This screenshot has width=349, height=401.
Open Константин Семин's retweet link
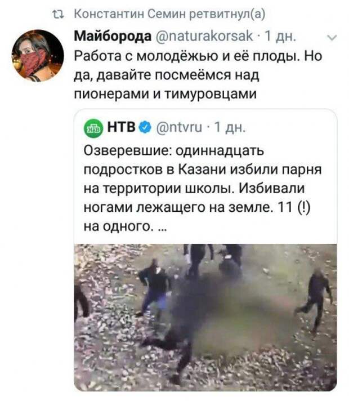pos(169,14)
